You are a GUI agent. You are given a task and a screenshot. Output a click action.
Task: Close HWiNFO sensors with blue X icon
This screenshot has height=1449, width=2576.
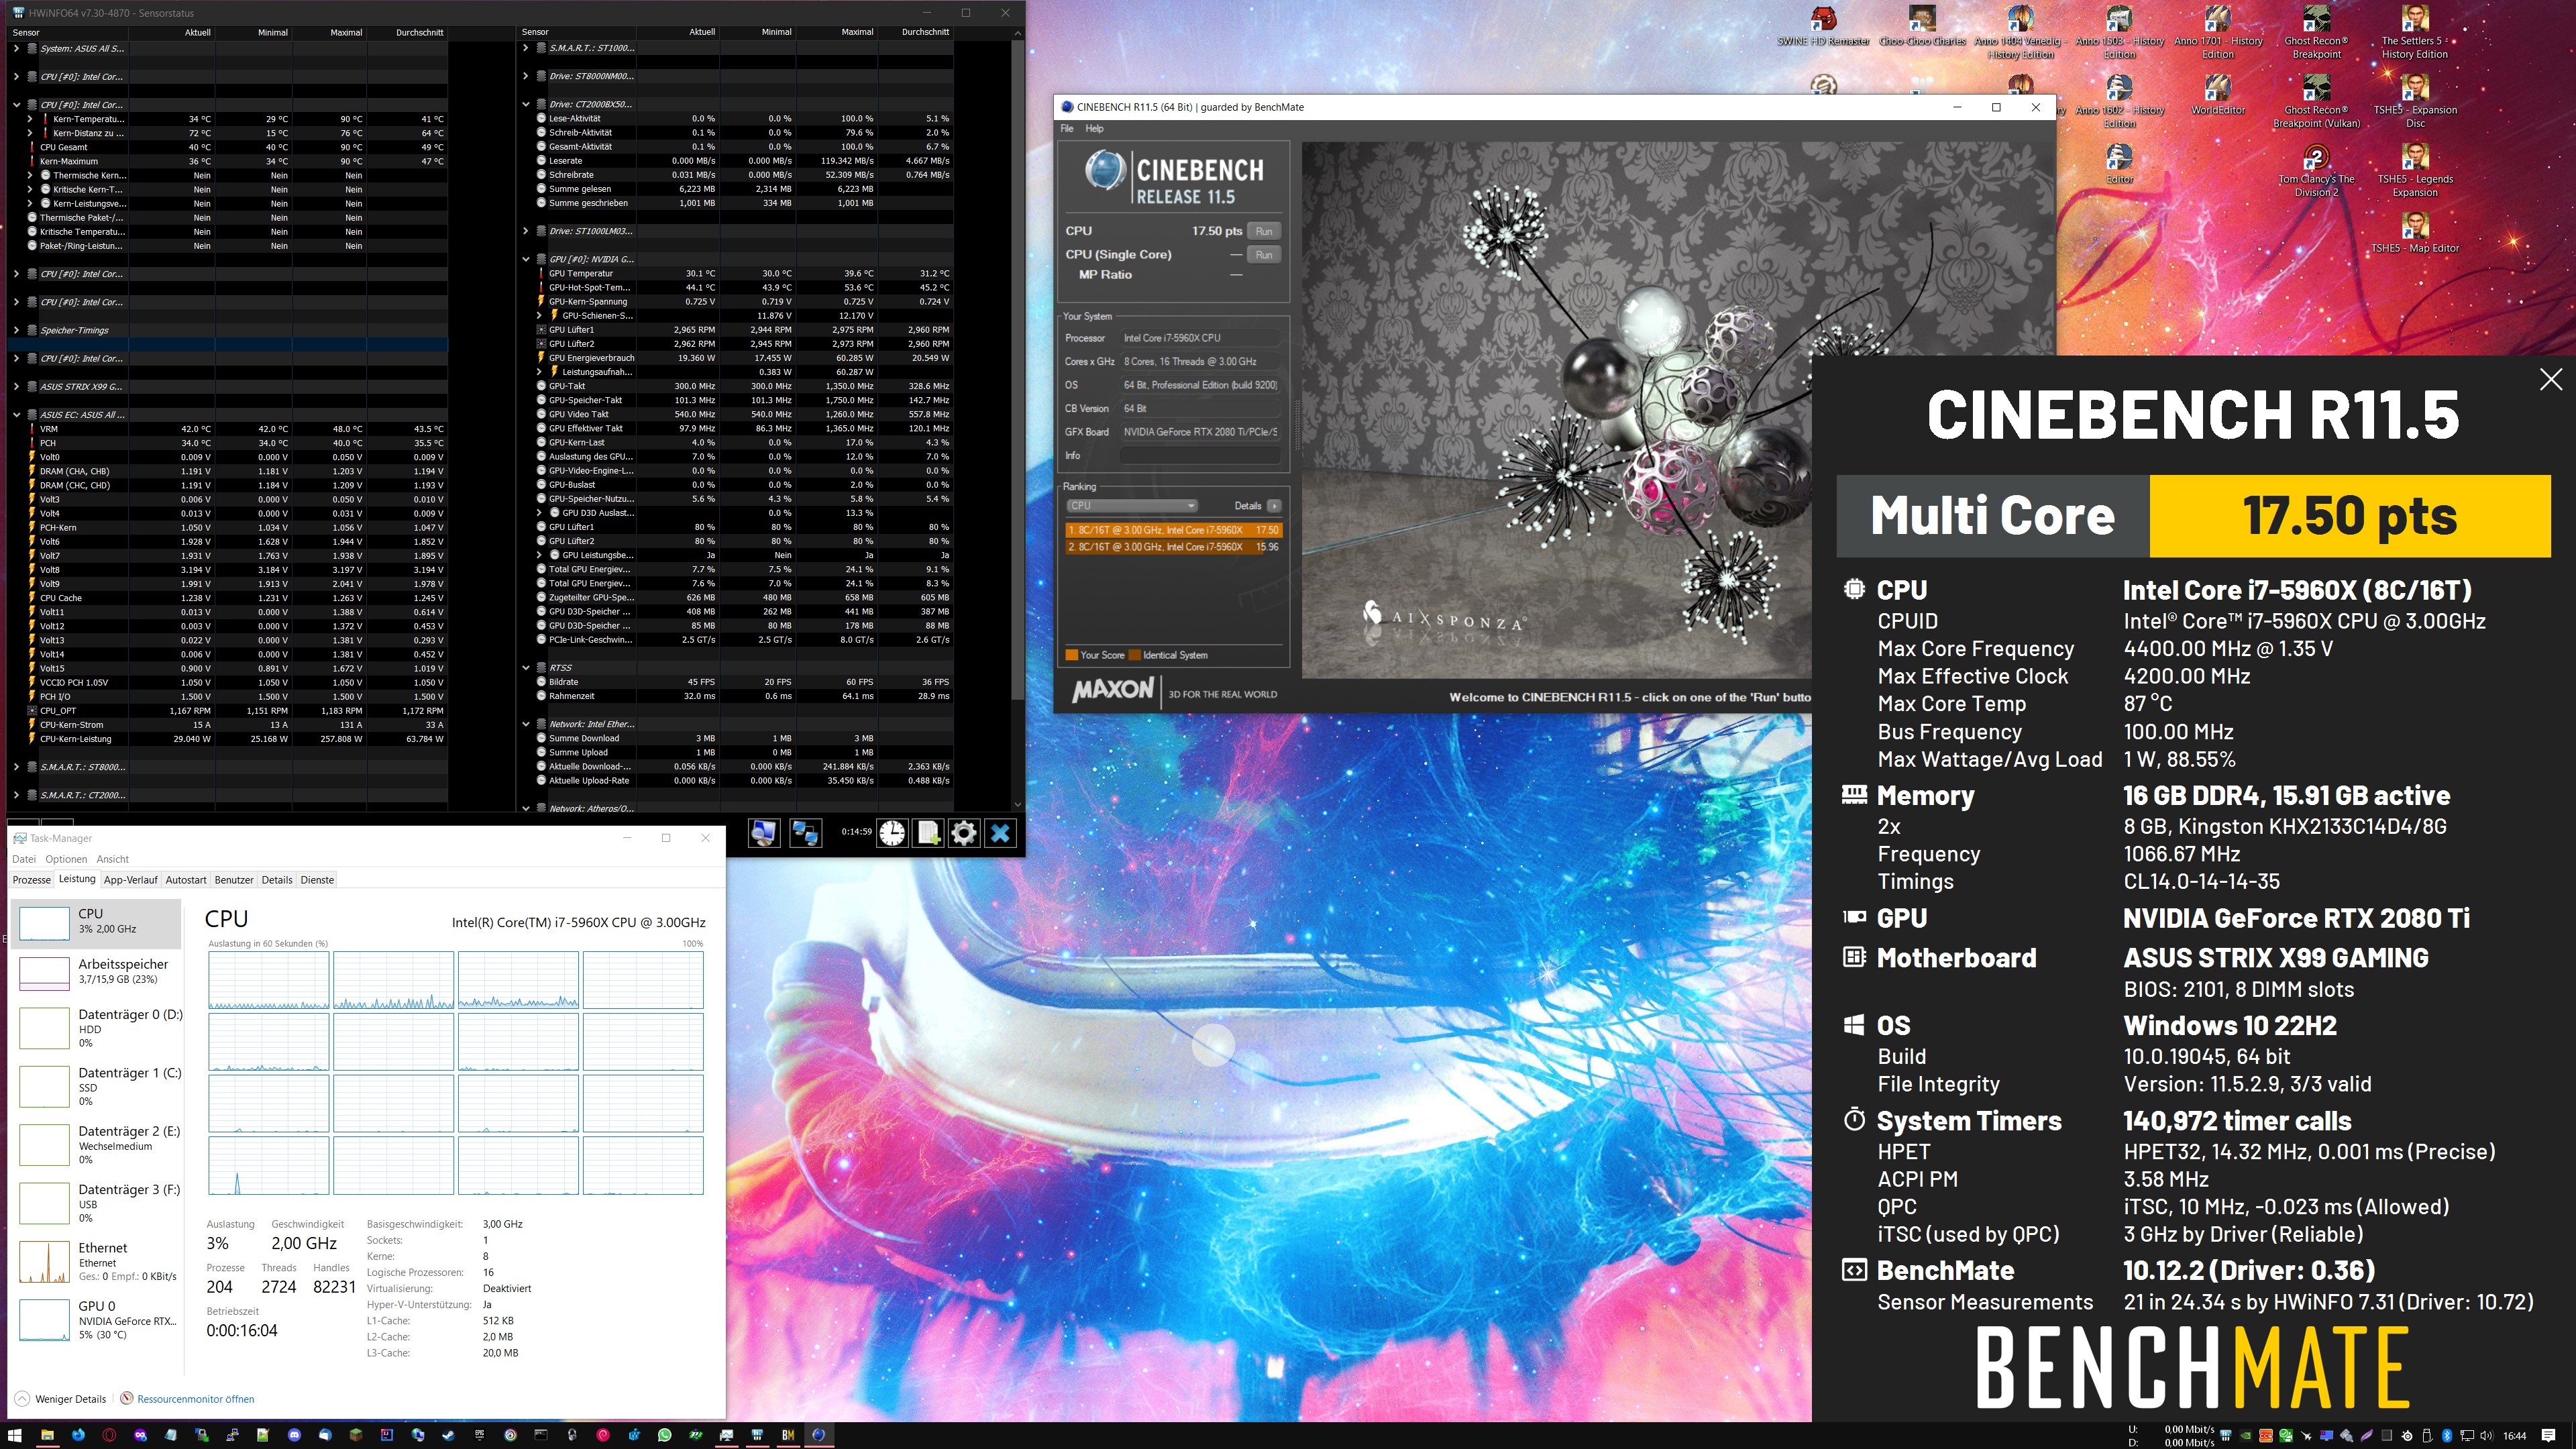point(1000,833)
